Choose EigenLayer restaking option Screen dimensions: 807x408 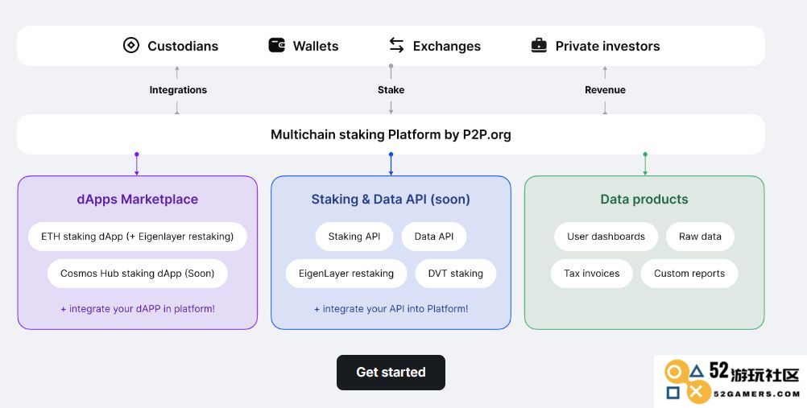pos(346,274)
